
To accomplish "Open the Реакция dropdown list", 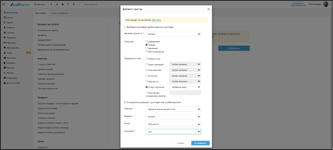I will pyautogui.click(x=173, y=109).
